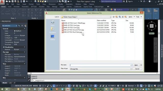This screenshot has width=163, height=91.
Task: Toggle object snap in status bar
Action: point(69,86)
